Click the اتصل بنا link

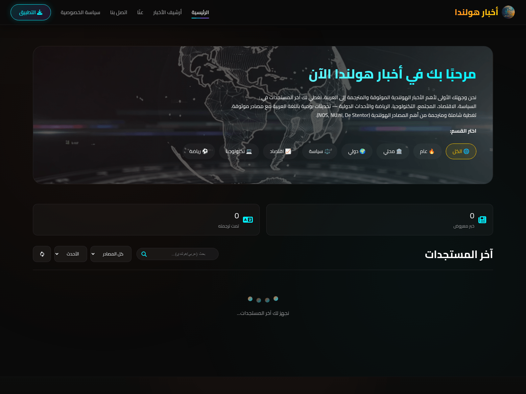point(119,12)
